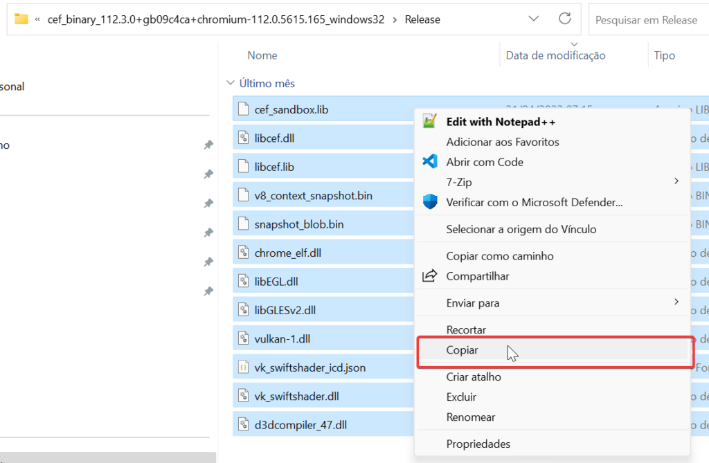Viewport: 709px width, 463px height.
Task: Unpin the topmost pinned Quick Access item
Action: point(208,145)
